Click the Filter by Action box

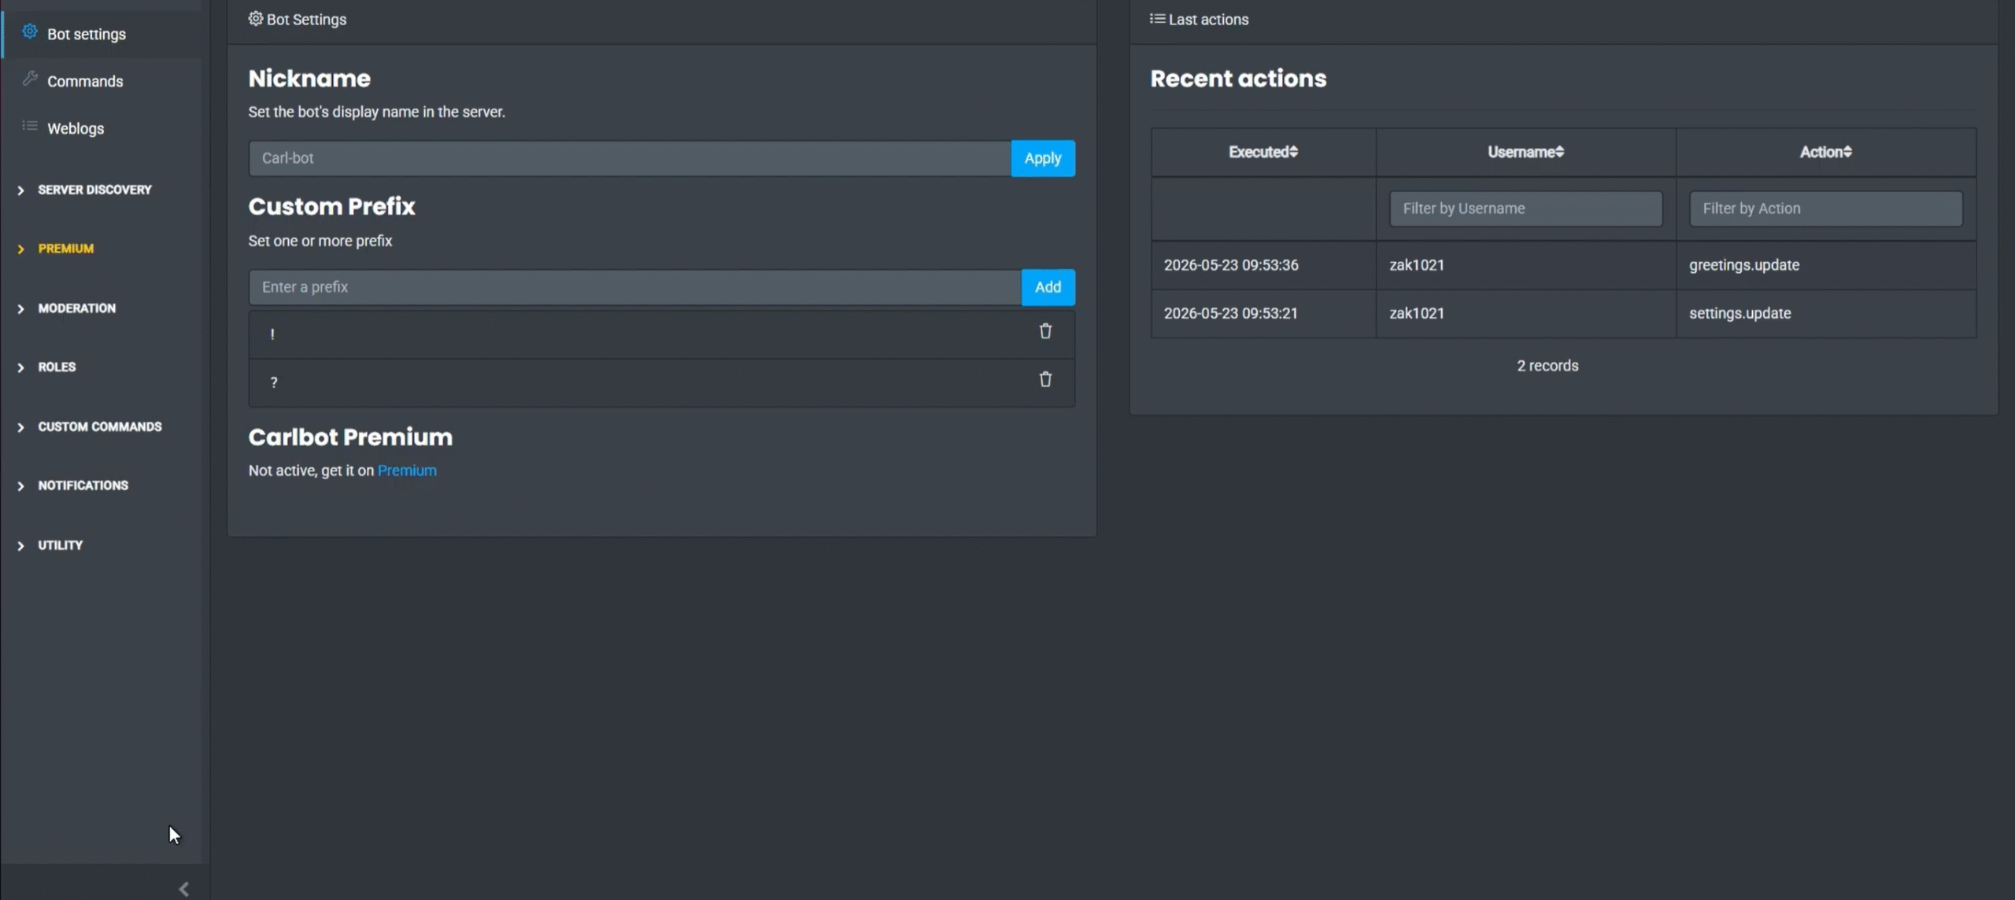click(1825, 208)
